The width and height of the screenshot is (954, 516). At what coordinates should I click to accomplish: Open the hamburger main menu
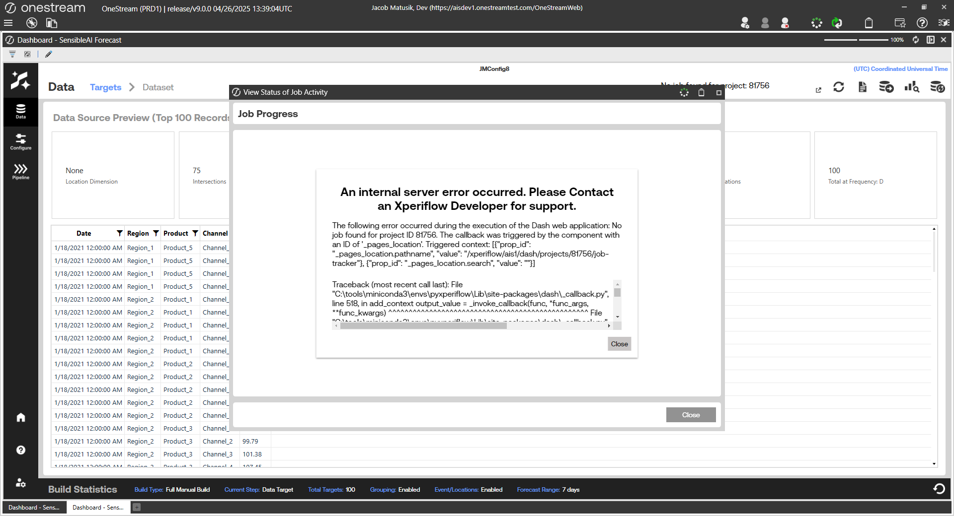click(x=8, y=23)
